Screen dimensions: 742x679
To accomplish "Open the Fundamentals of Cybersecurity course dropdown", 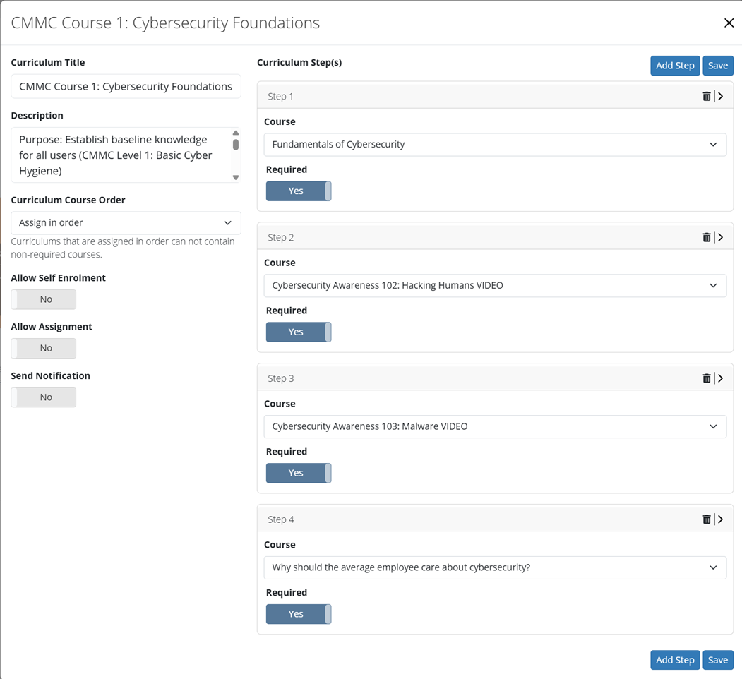I will pyautogui.click(x=495, y=145).
